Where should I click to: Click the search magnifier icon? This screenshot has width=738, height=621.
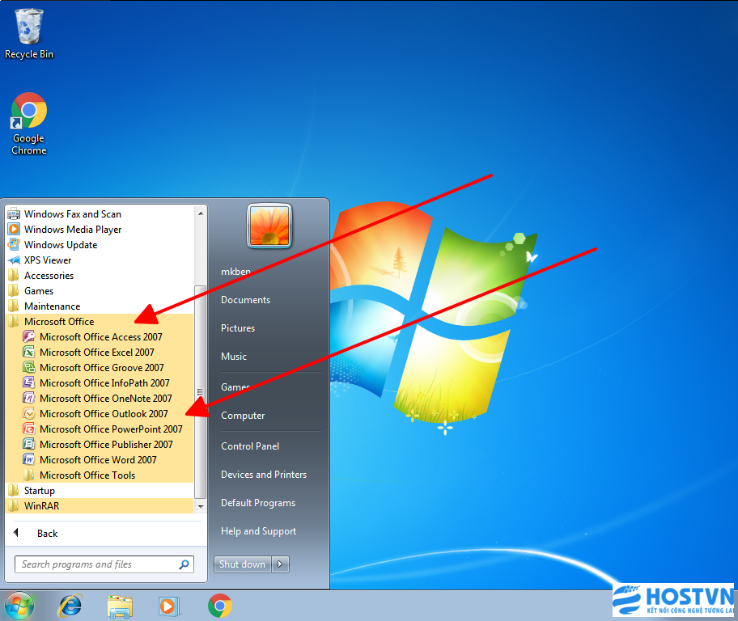[184, 564]
